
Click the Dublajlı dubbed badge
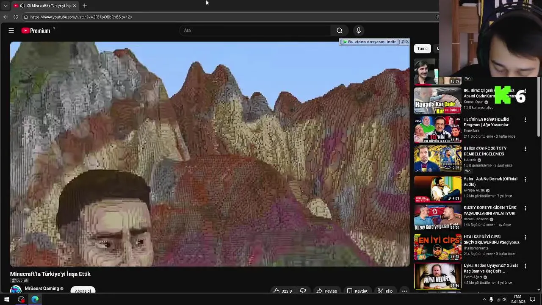(19, 280)
